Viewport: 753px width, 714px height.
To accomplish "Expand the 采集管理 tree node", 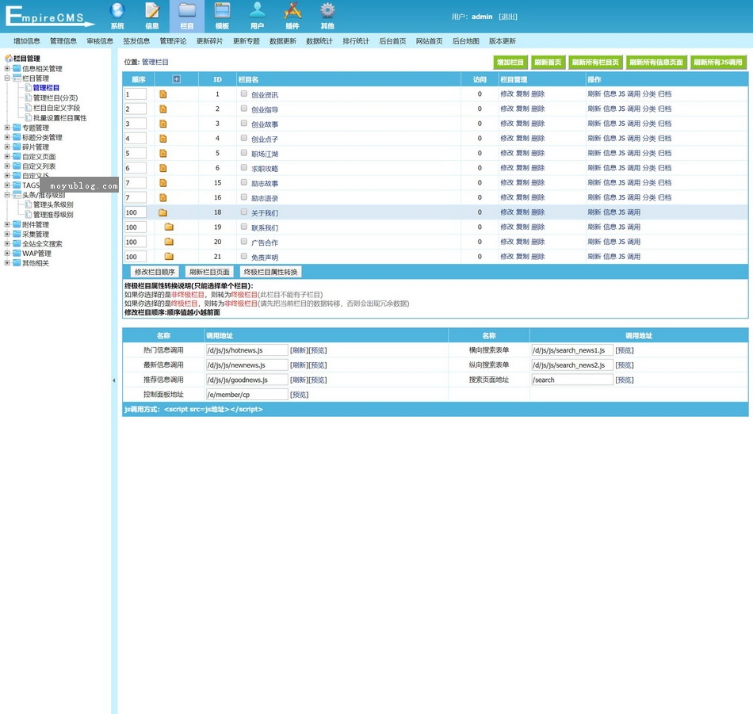I will 7,235.
